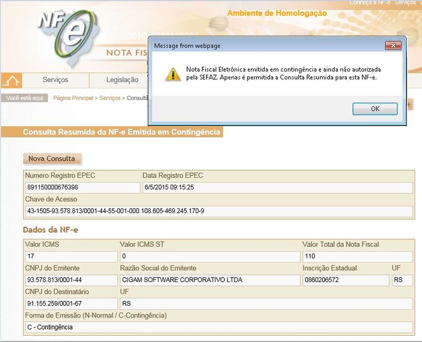Open the Legislação menu
The height and width of the screenshot is (342, 422).
click(122, 80)
